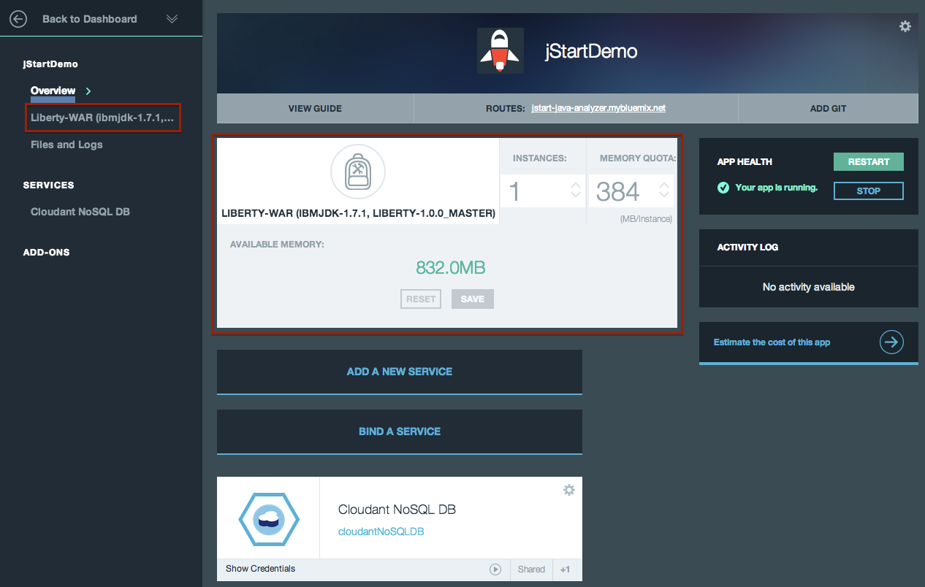Click the play circle icon on Cloudant card
The image size is (925, 587).
click(x=495, y=569)
